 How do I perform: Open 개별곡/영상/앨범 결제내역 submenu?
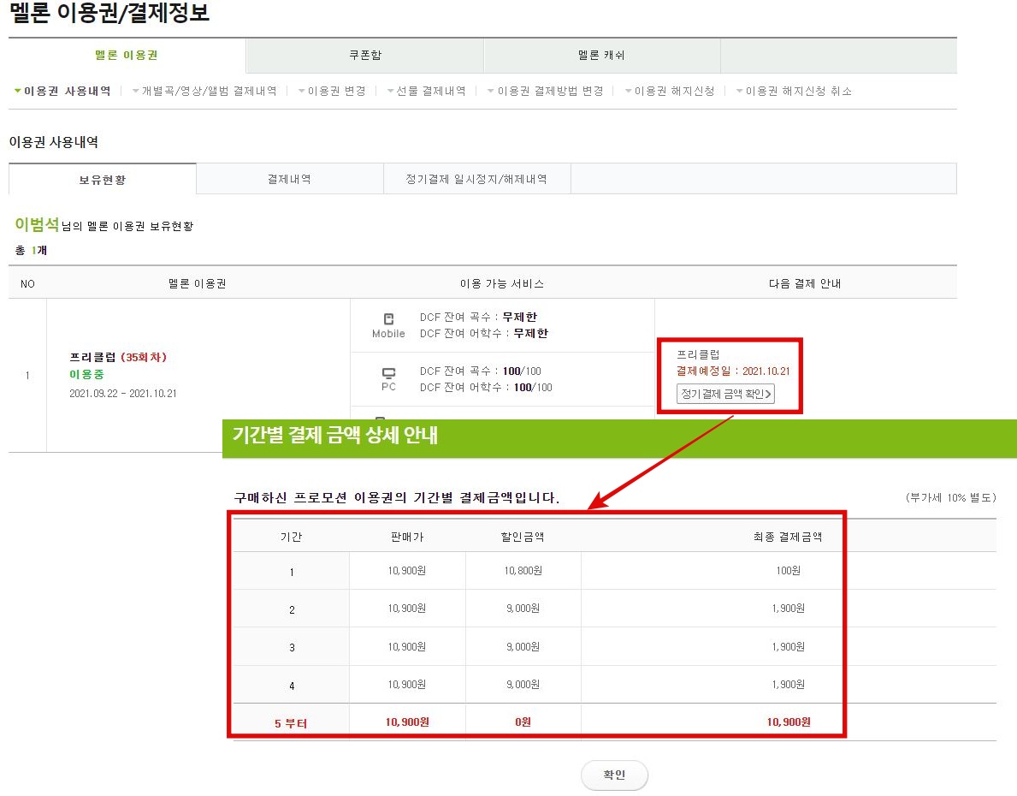[x=205, y=91]
